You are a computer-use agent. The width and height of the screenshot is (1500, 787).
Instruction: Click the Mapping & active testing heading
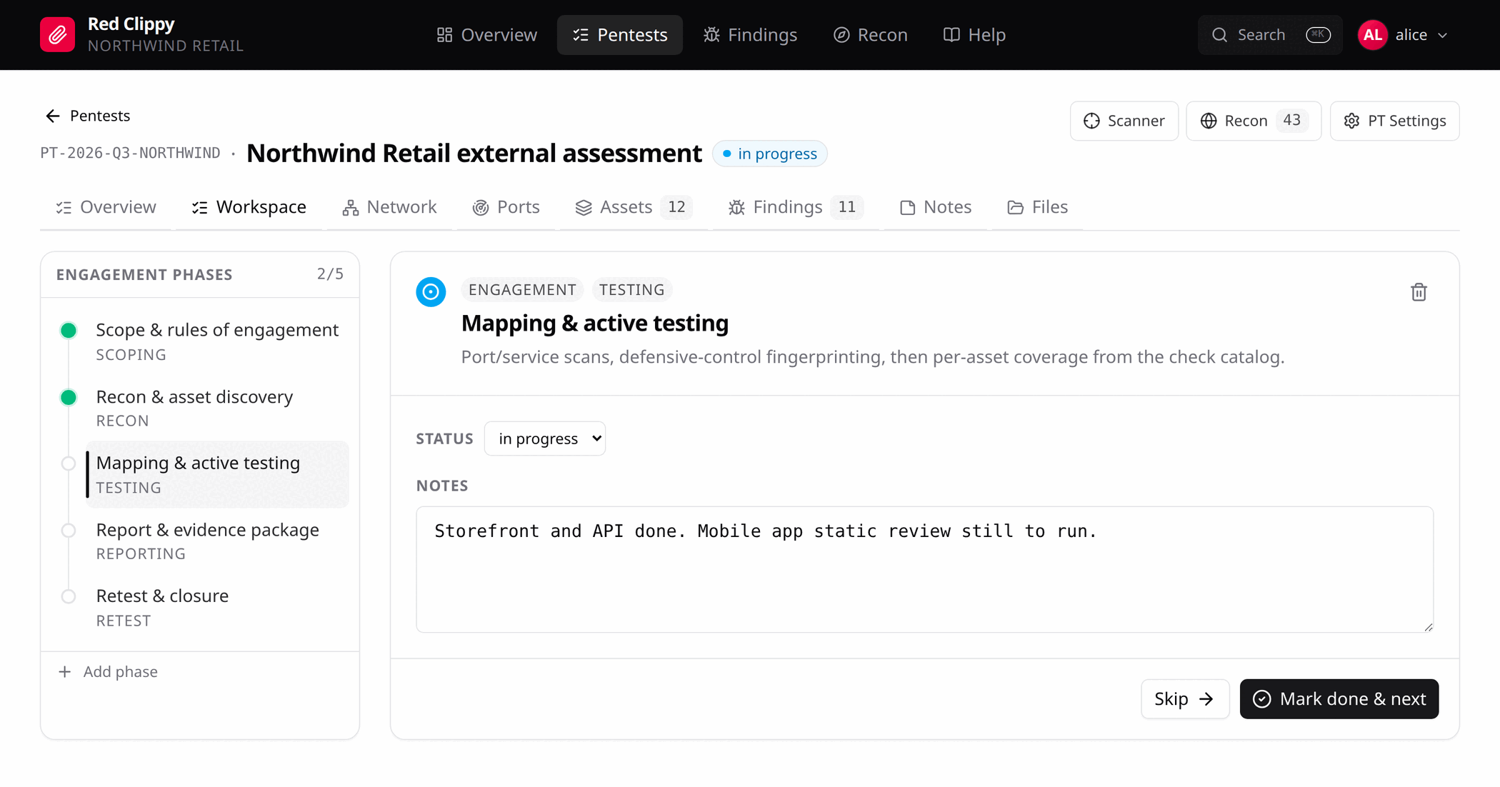594,324
